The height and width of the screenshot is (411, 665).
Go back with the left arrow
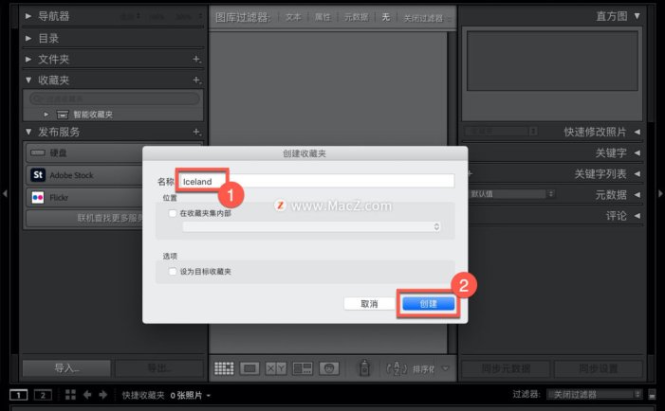(87, 395)
